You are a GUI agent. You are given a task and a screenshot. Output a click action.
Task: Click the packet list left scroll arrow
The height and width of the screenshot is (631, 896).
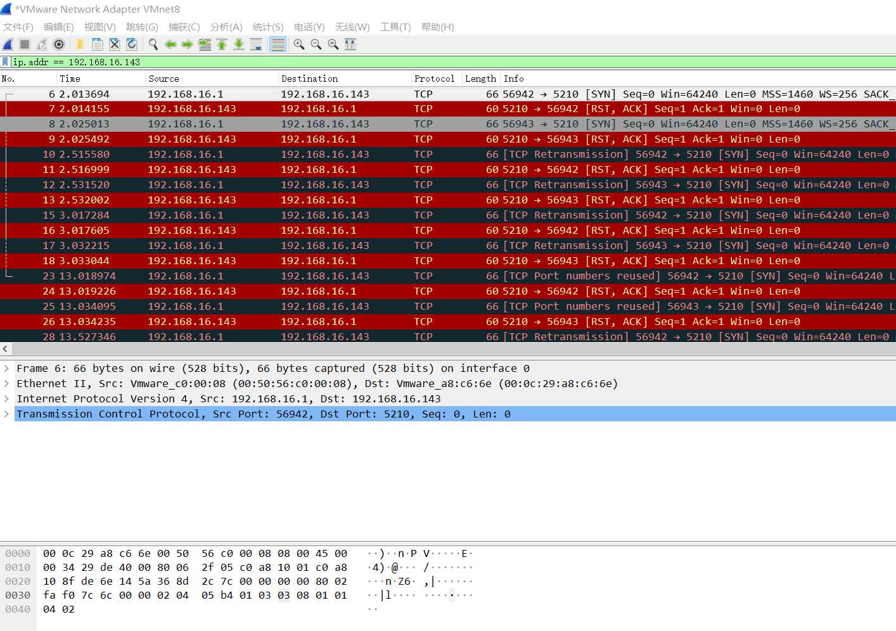pos(5,348)
